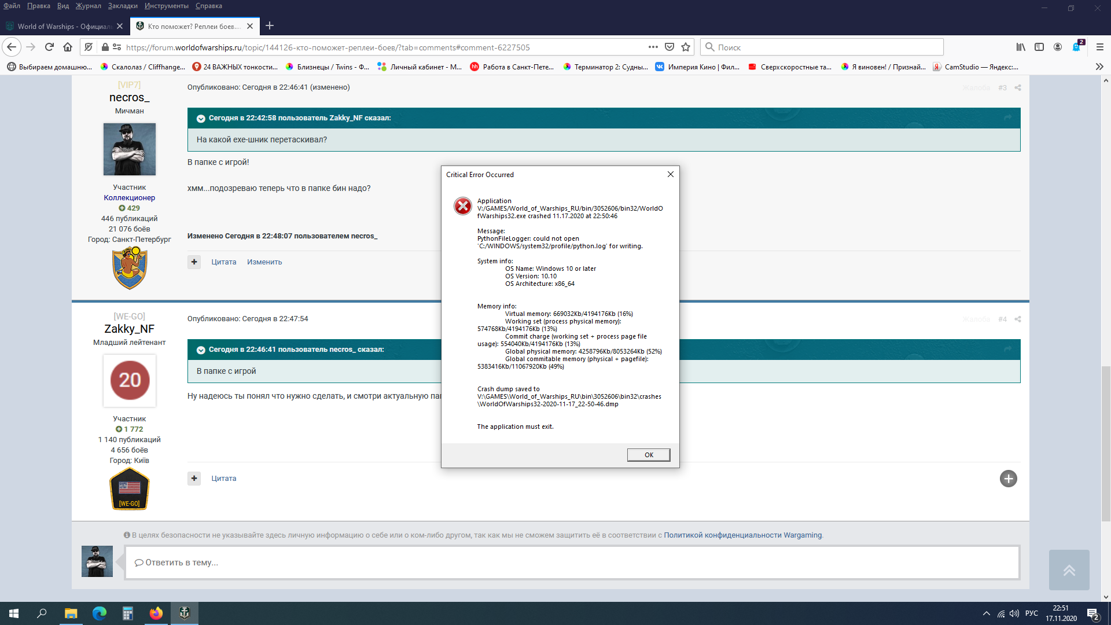This screenshot has height=625, width=1111.
Task: Show site security padlock info
Action: tap(105, 47)
